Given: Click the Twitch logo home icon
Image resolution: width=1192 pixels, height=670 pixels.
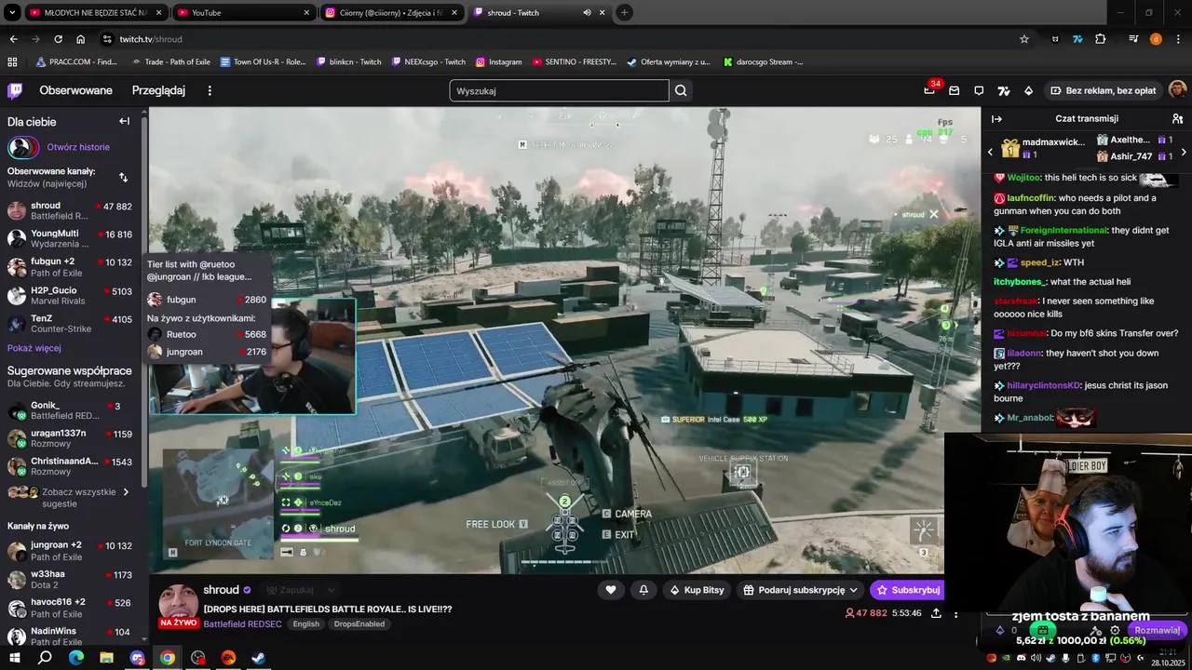Looking at the screenshot, I should pos(15,90).
